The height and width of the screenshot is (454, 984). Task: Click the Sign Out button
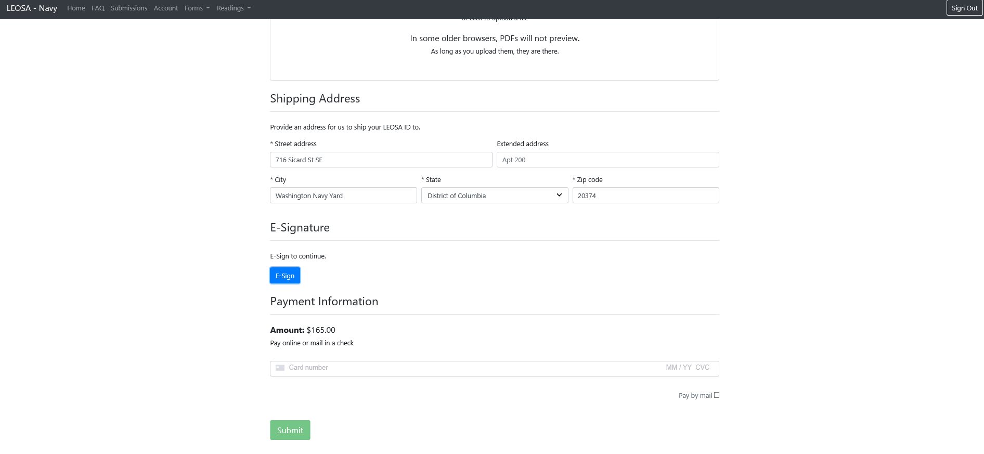(x=964, y=8)
